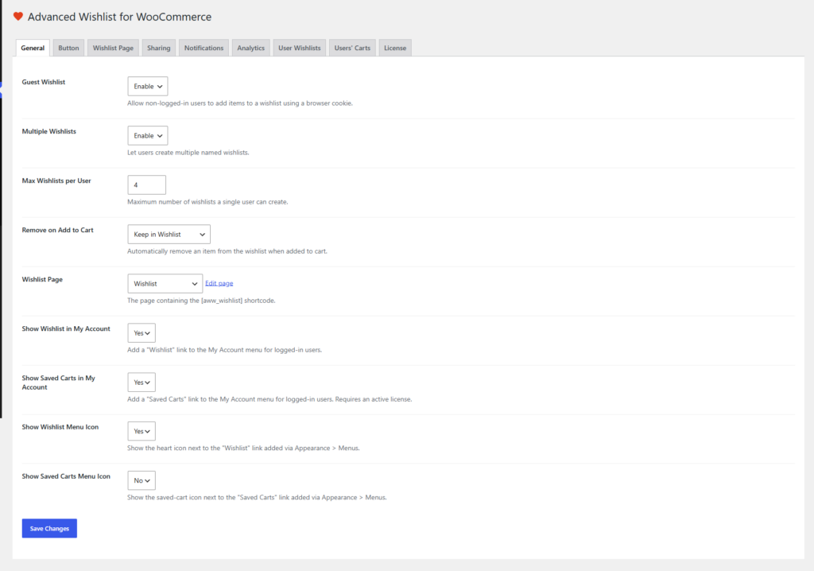Click the Save Changes button
The height and width of the screenshot is (571, 814).
pyautogui.click(x=49, y=528)
